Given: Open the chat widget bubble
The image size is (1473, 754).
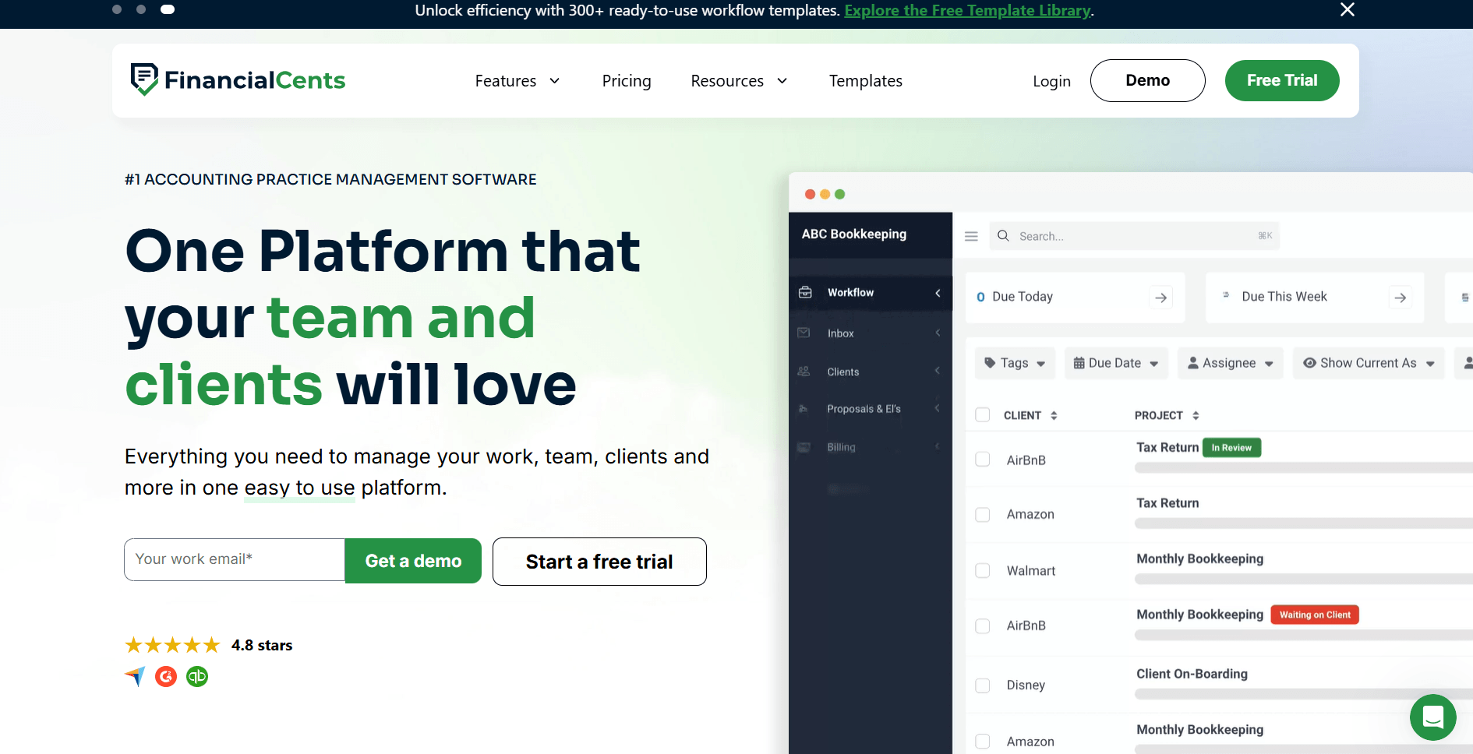Looking at the screenshot, I should coord(1432,717).
